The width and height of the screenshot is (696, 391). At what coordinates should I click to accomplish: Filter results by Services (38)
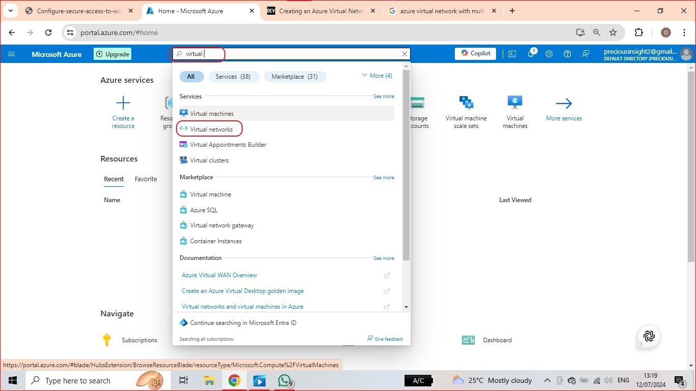234,76
